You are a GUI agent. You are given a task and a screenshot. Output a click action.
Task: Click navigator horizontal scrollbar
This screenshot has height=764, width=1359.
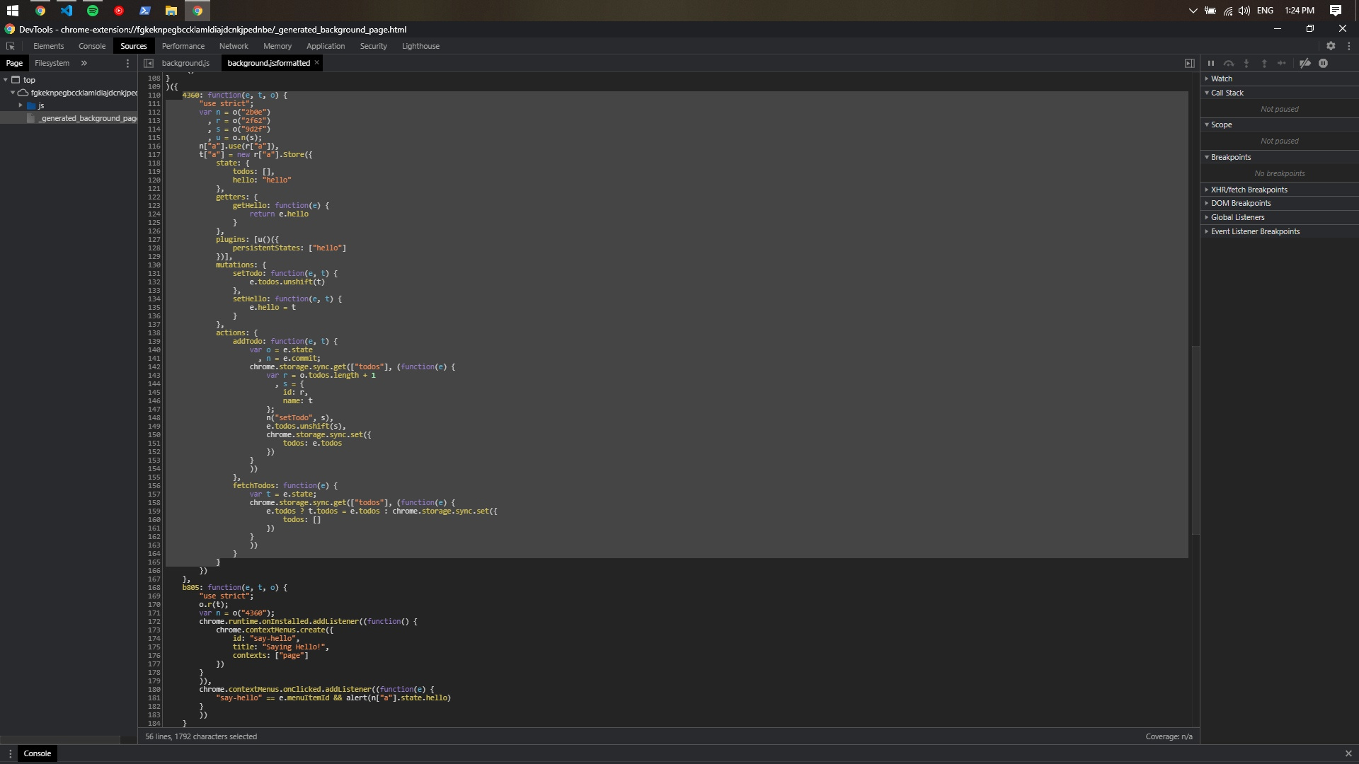point(60,740)
